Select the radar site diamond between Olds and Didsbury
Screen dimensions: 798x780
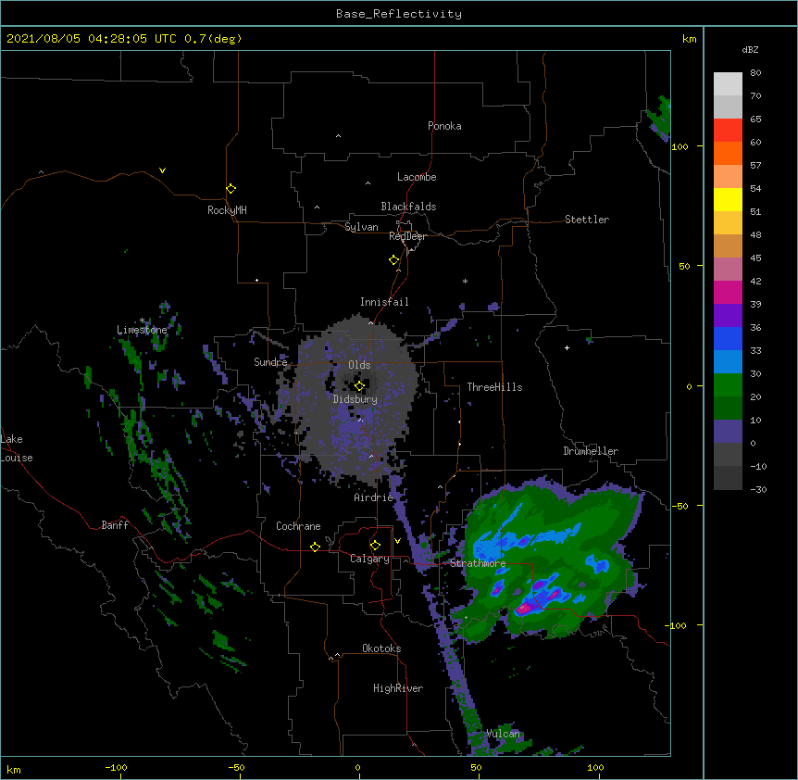tap(359, 386)
